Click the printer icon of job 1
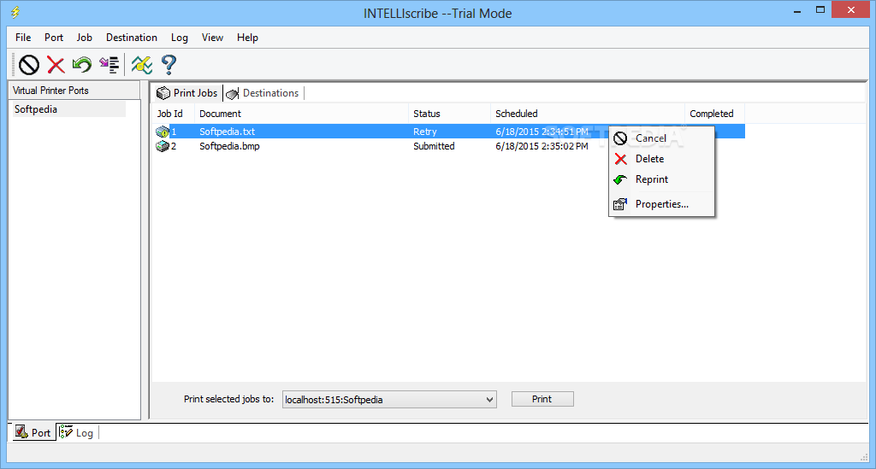This screenshot has height=469, width=876. click(x=163, y=132)
